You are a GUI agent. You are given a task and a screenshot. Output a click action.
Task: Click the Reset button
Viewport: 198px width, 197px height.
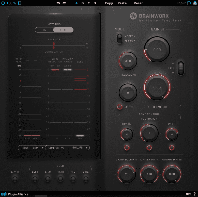[138, 3]
